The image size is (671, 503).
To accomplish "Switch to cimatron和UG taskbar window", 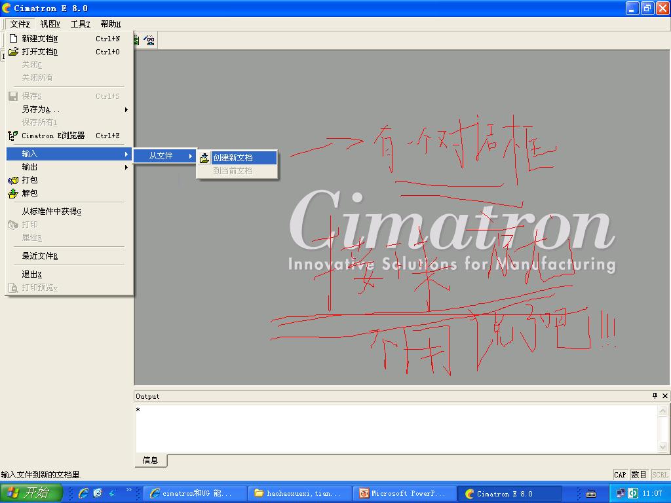I will 195,493.
